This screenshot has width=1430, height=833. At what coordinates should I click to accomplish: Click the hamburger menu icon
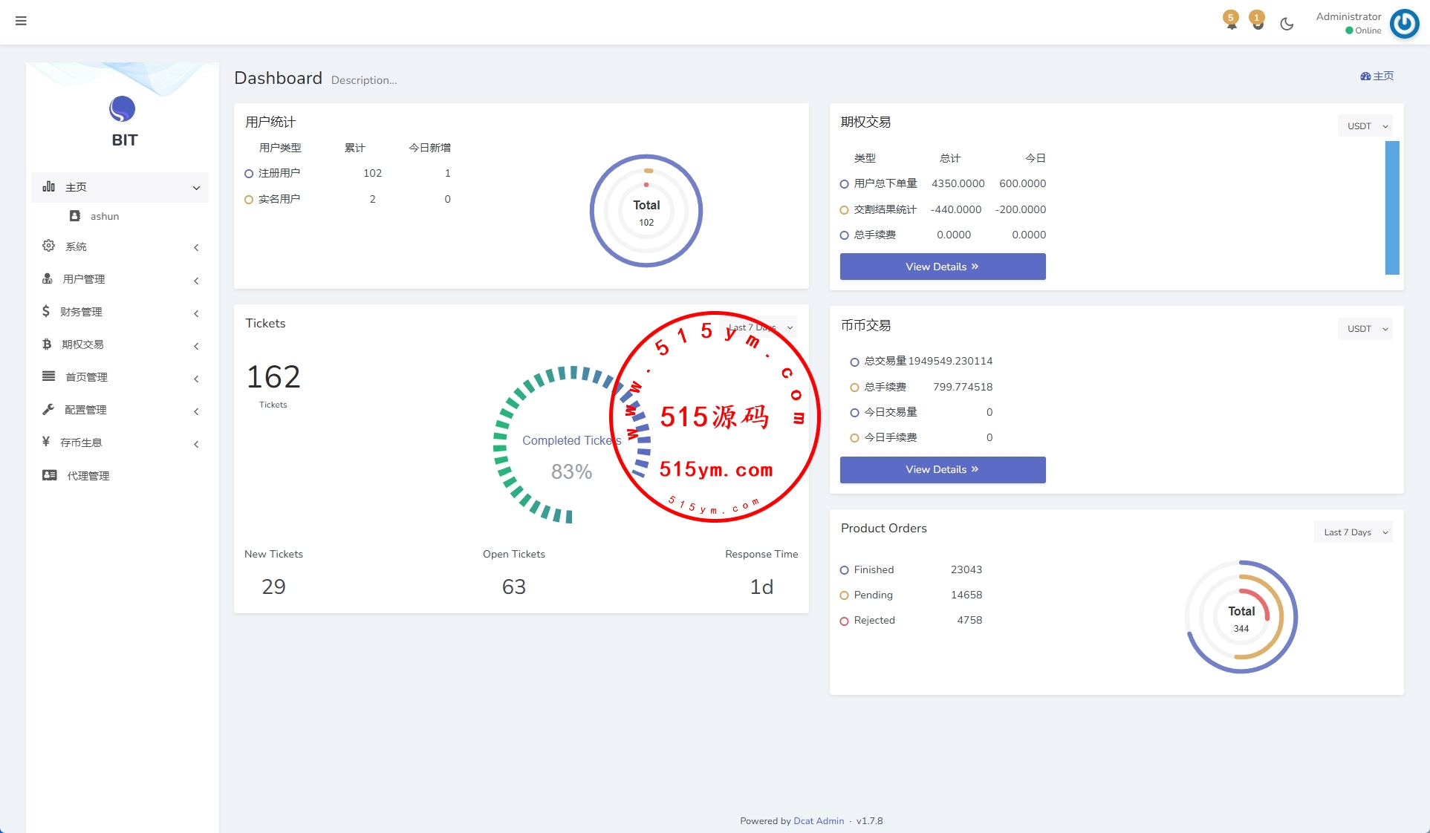[21, 21]
